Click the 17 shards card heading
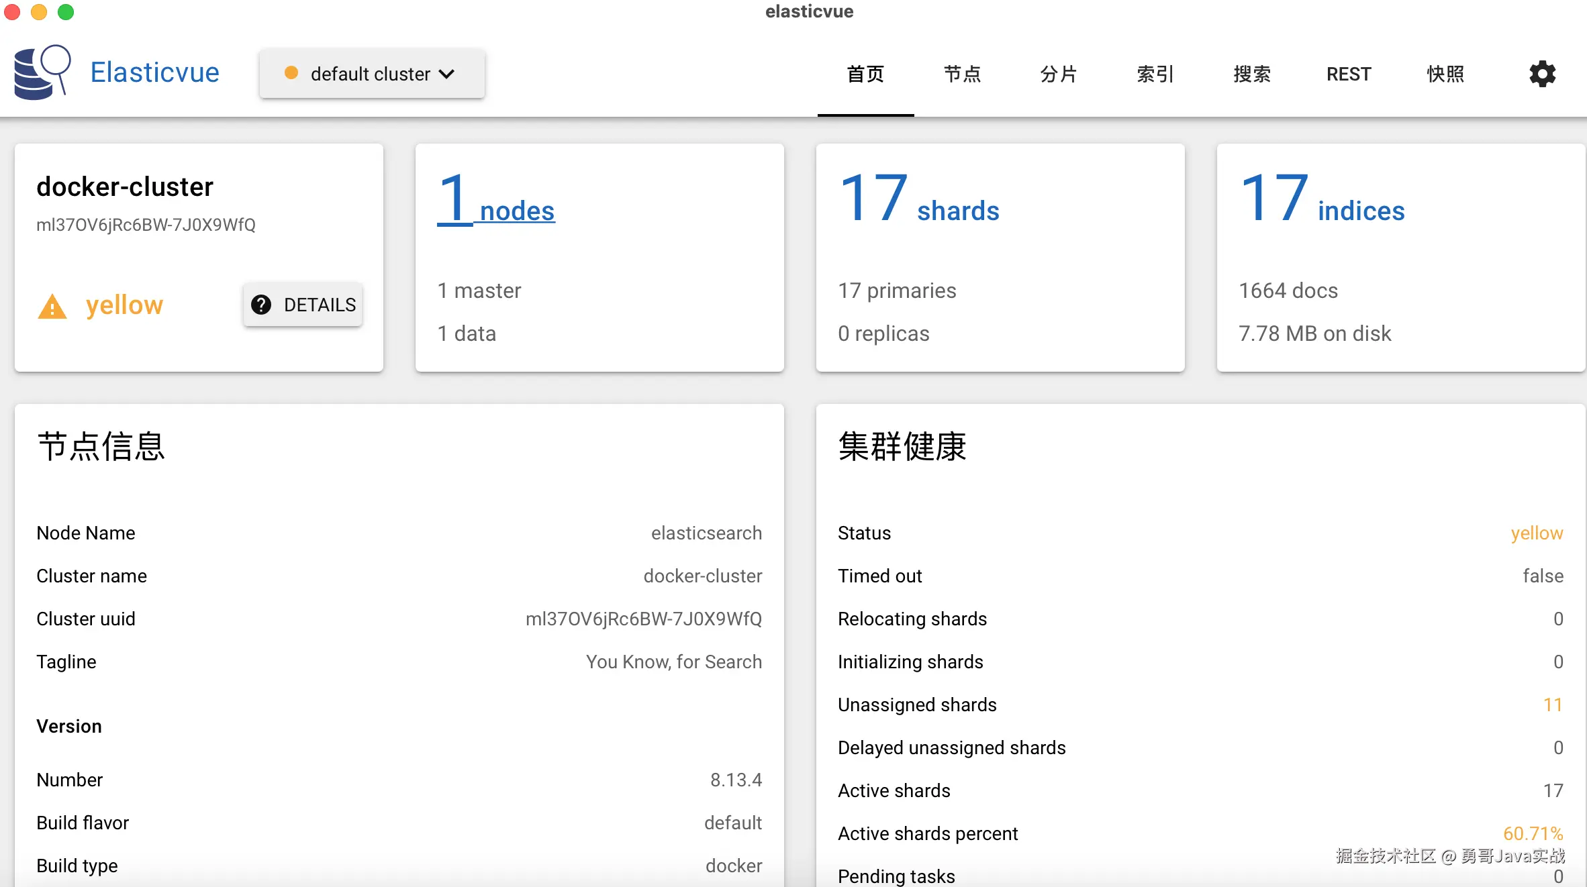This screenshot has height=887, width=1587. tap(918, 200)
